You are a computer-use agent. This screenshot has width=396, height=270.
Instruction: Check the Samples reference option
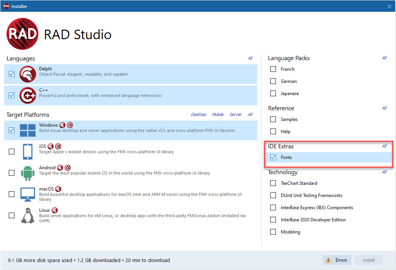tap(273, 119)
